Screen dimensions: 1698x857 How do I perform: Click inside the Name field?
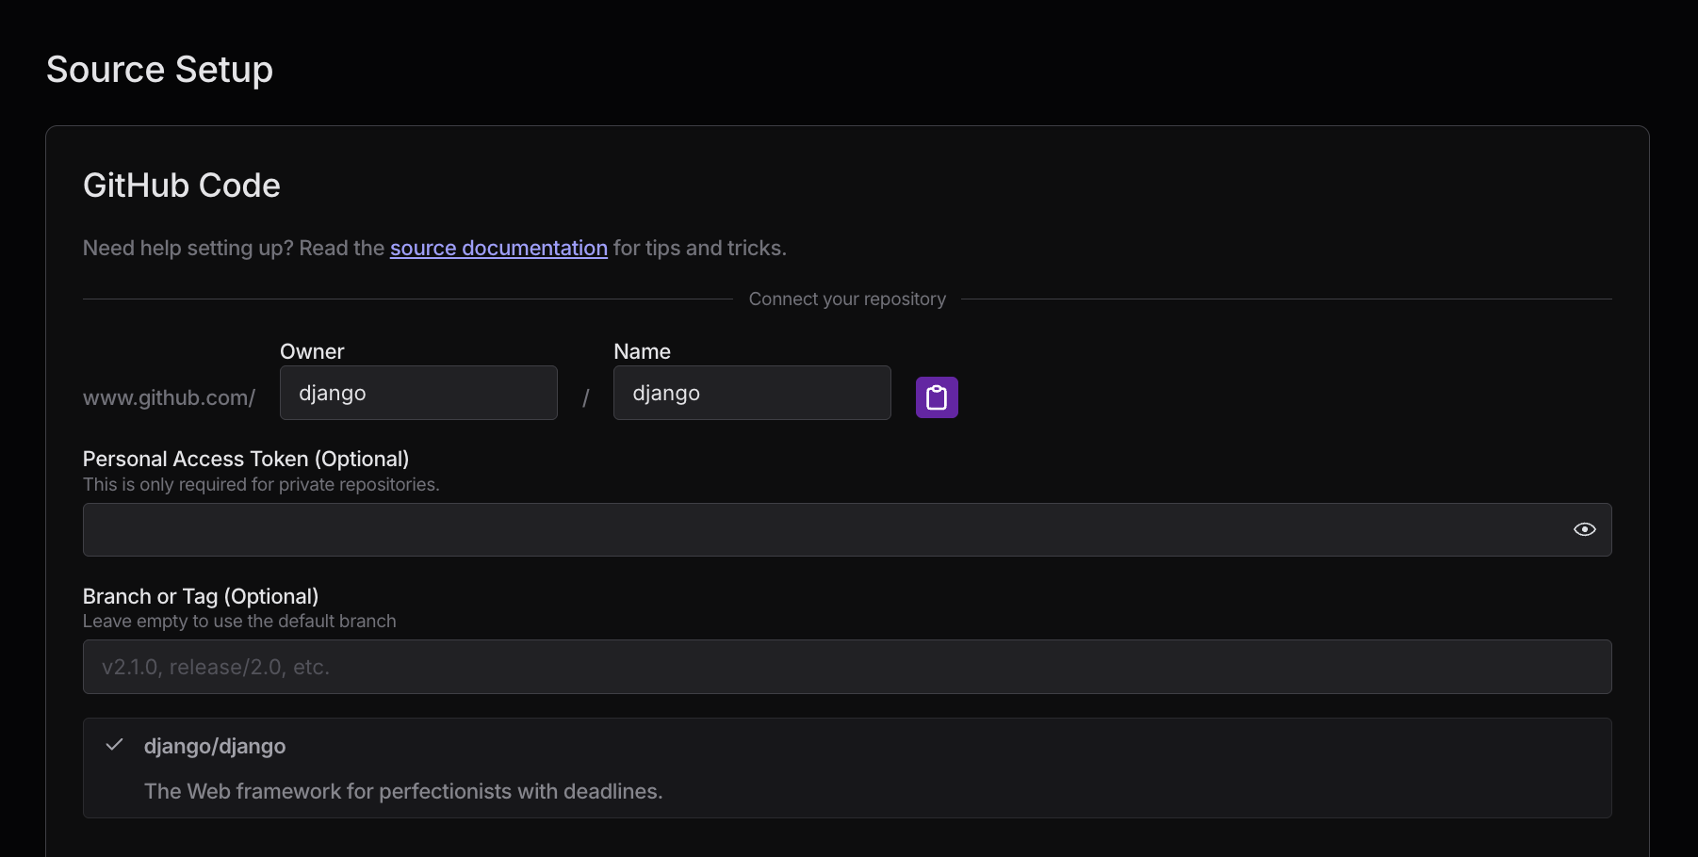coord(751,393)
